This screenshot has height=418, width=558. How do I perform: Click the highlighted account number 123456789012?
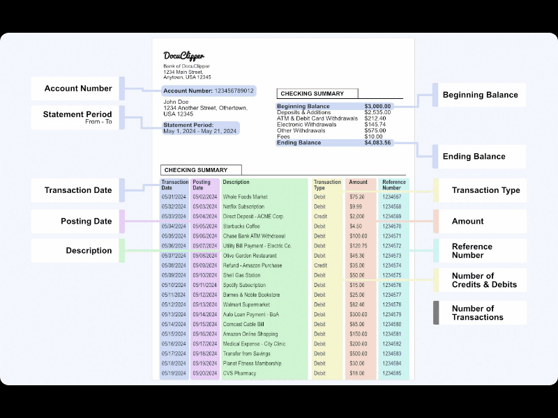(x=234, y=91)
